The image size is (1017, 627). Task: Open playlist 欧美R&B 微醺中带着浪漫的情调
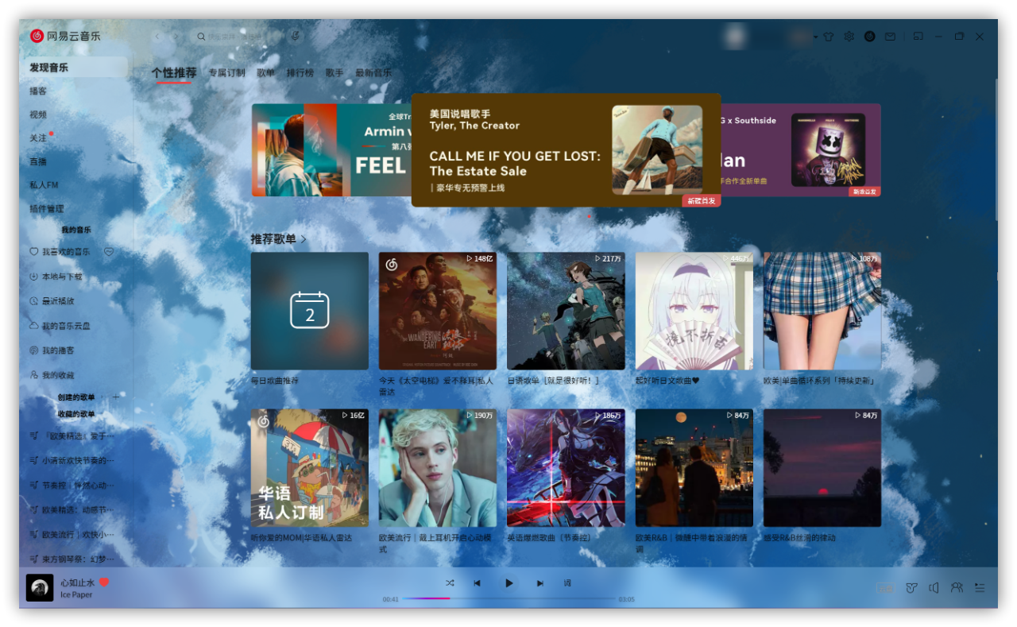pos(694,468)
